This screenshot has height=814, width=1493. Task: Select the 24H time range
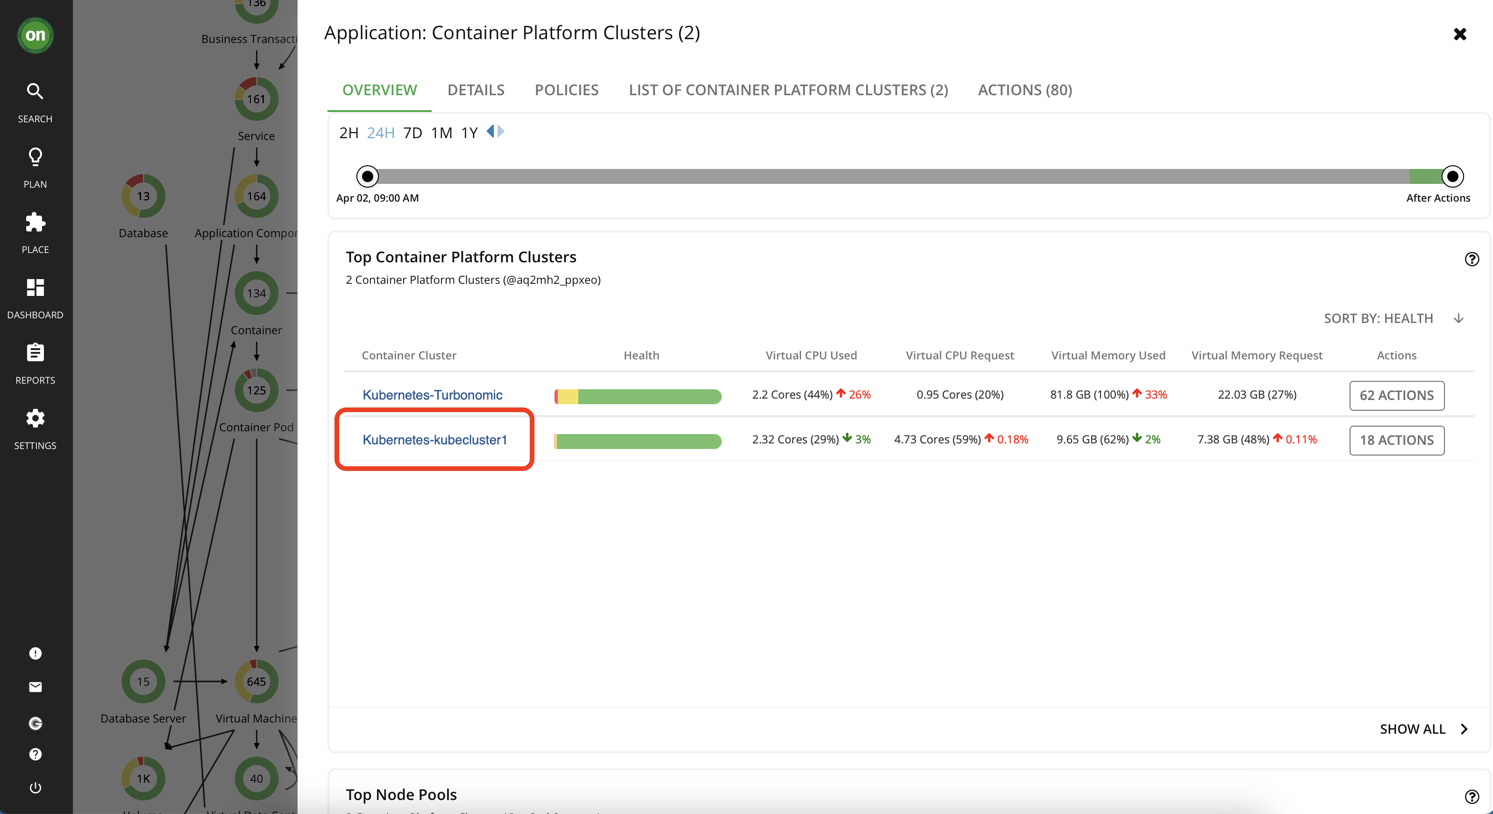point(380,133)
